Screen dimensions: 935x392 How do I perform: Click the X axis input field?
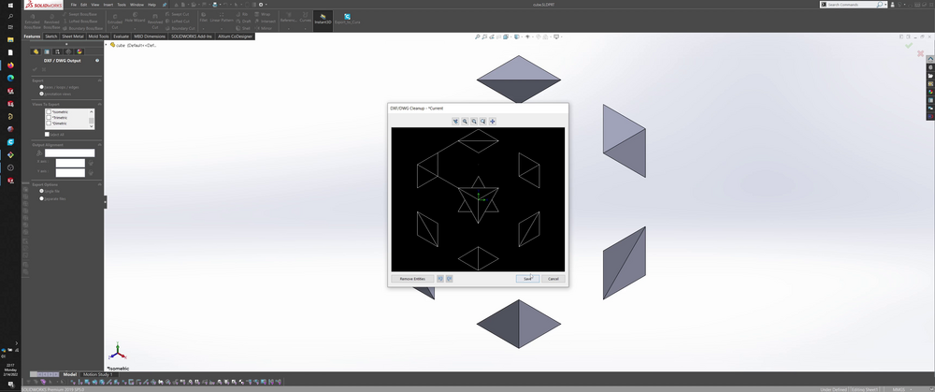click(70, 163)
